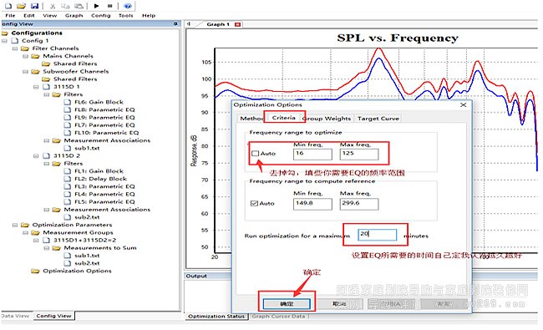Collapse the Config 1 tree node
543x330 pixels.
[x=4, y=41]
